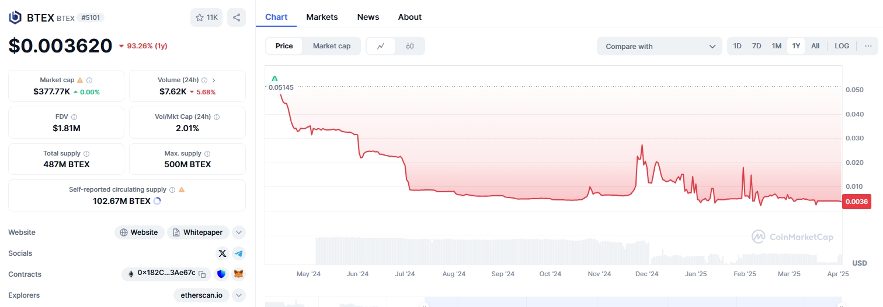Open Market cap info tooltip icon
Viewport: 883px width, 307px height.
[89, 80]
